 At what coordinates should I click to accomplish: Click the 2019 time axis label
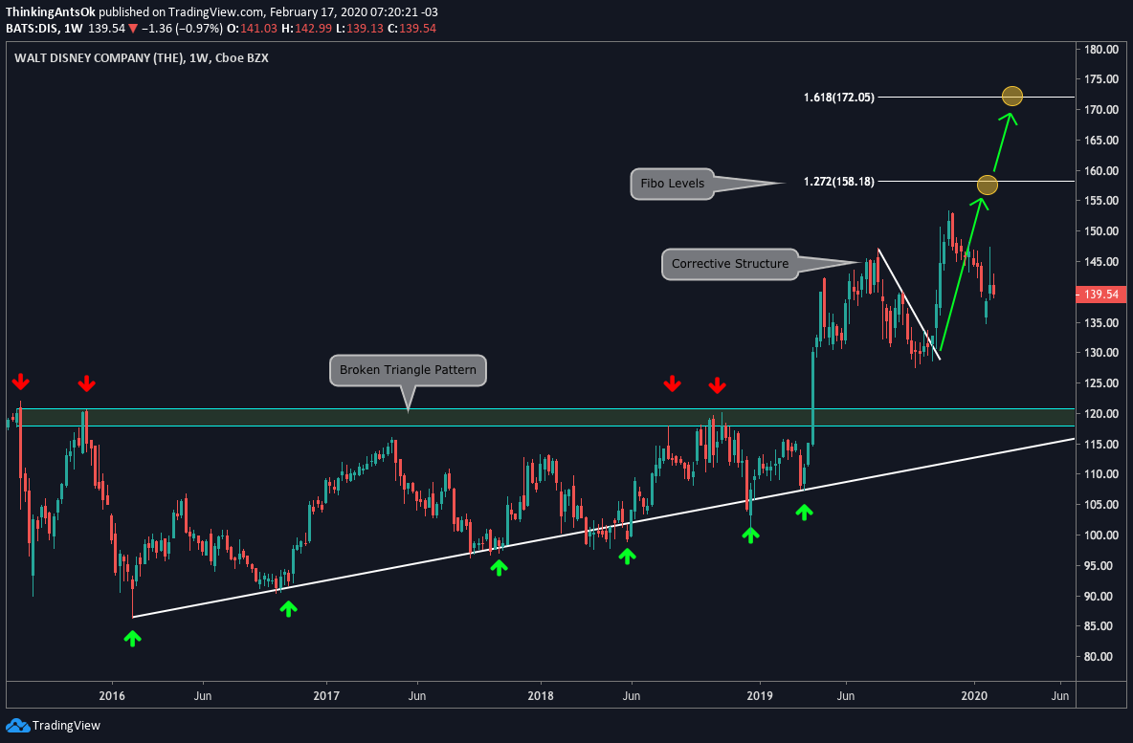coord(760,696)
